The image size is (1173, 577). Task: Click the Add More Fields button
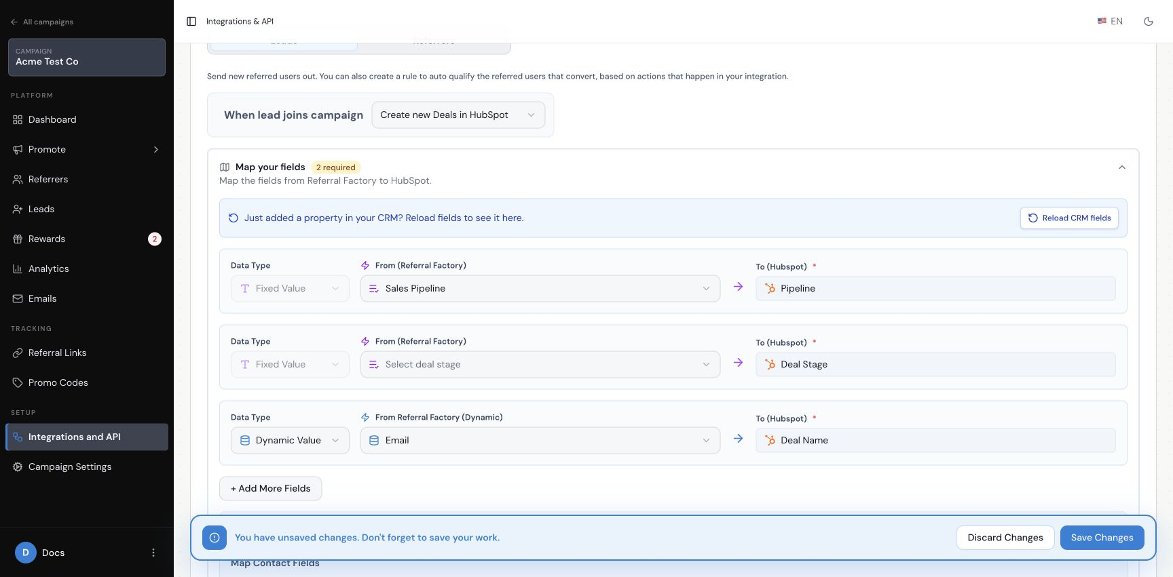coord(270,488)
